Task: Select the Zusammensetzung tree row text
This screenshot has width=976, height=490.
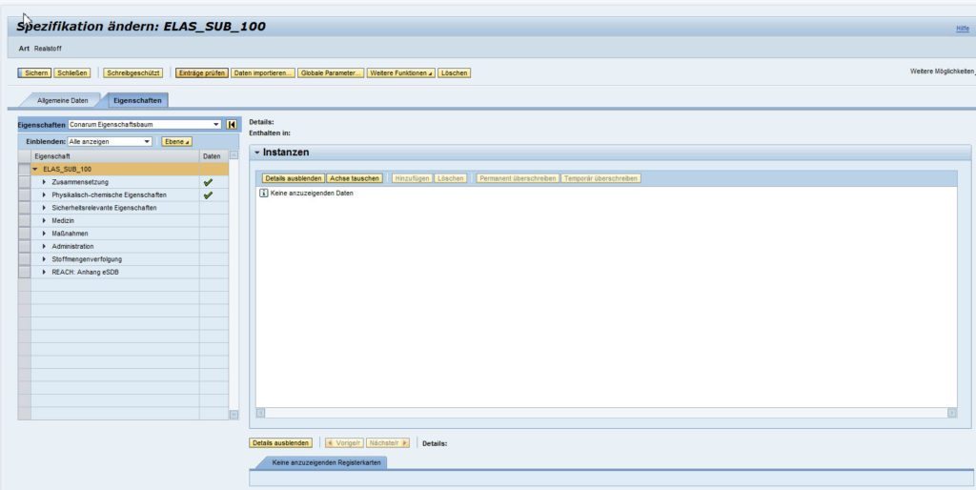Action: click(80, 182)
